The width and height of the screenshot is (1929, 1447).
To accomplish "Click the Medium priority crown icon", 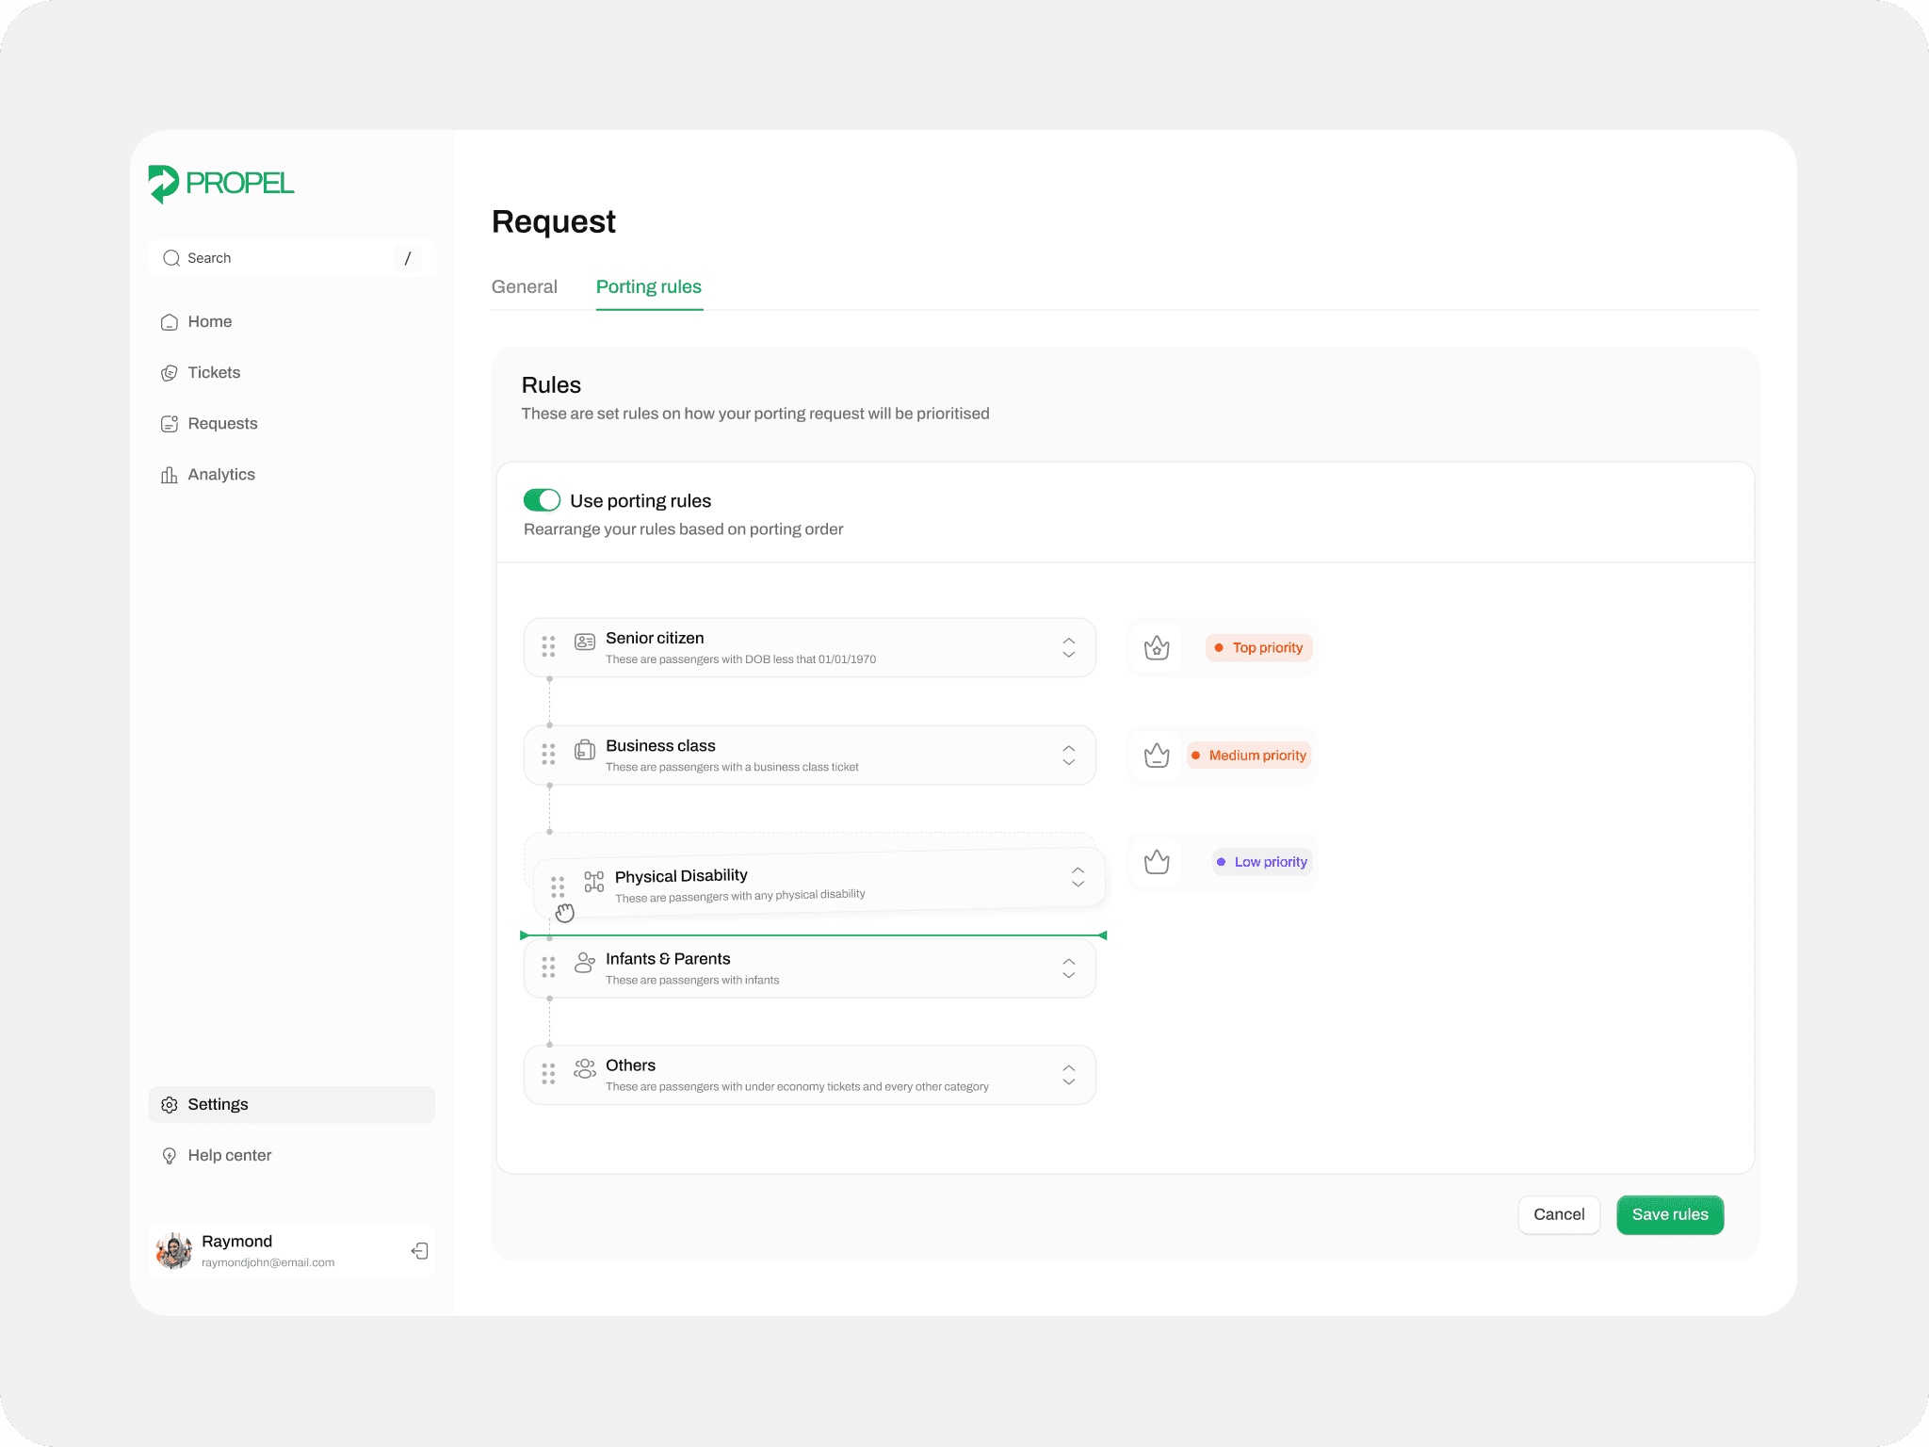I will coord(1157,756).
